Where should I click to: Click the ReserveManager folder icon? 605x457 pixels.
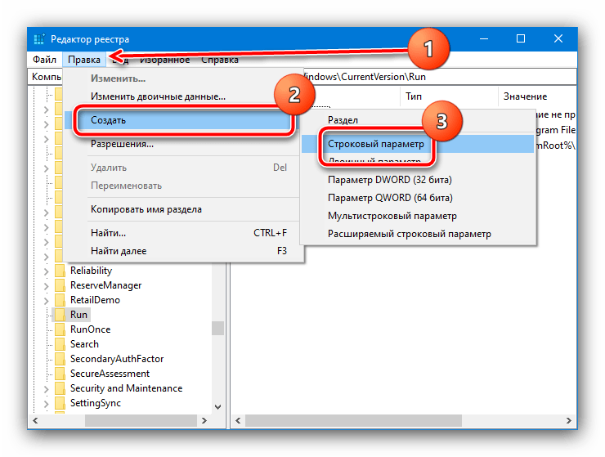click(x=60, y=285)
